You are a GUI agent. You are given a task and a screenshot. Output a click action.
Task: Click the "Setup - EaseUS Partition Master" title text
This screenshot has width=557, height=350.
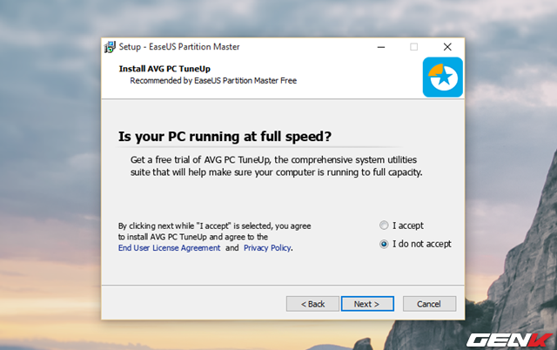(179, 47)
